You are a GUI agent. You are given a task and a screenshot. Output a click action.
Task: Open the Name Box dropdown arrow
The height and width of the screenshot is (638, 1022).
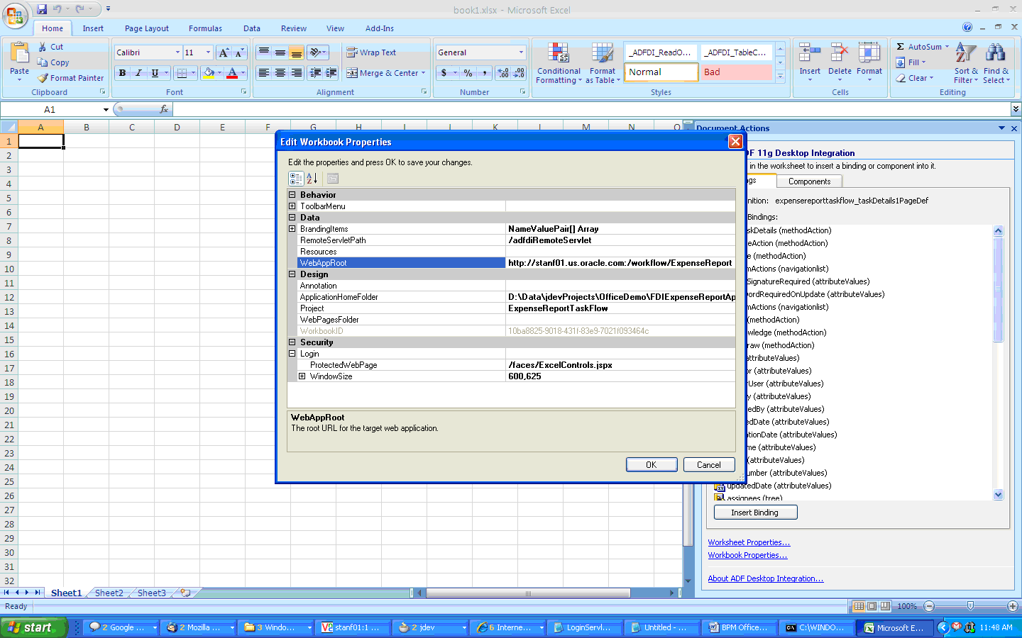pyautogui.click(x=106, y=110)
